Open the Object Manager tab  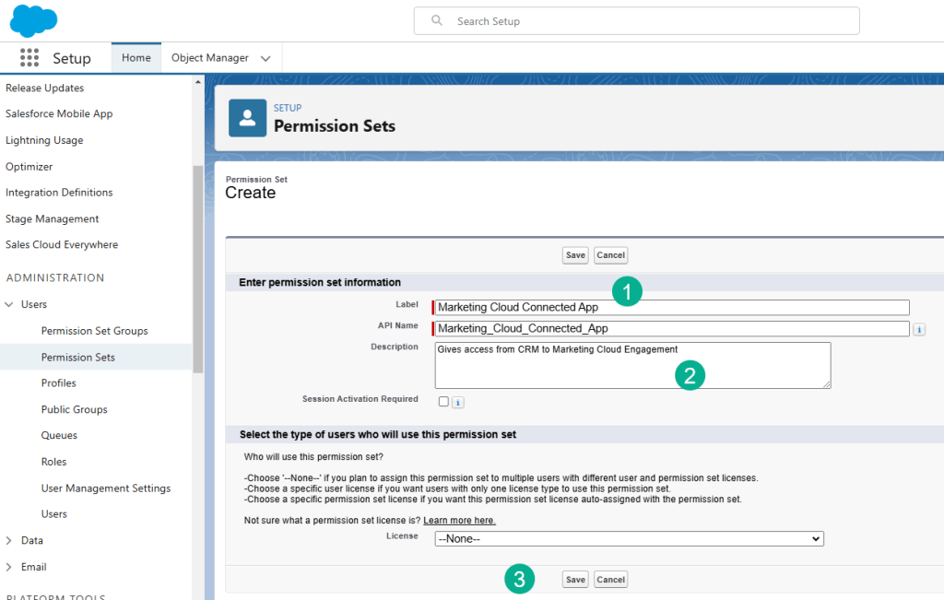pyautogui.click(x=210, y=58)
